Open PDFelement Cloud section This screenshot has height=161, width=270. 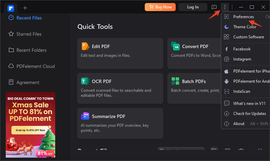(x=32, y=66)
